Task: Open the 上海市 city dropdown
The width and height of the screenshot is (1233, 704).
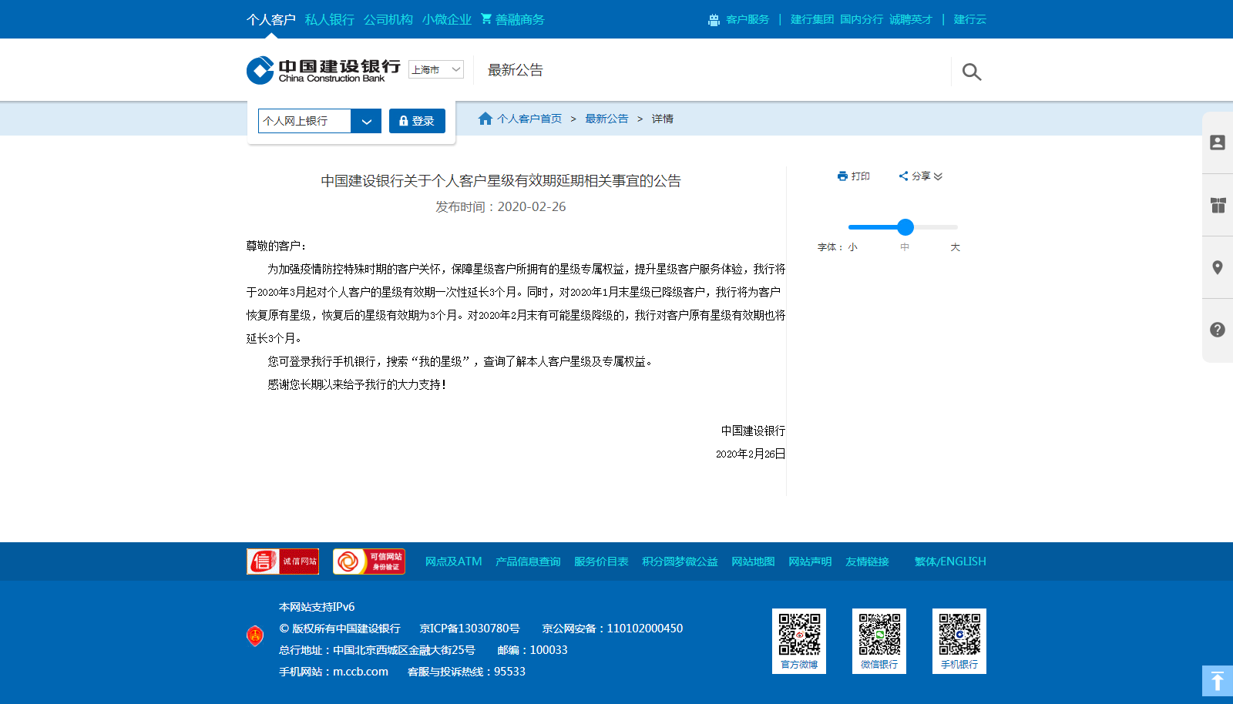Action: point(435,69)
